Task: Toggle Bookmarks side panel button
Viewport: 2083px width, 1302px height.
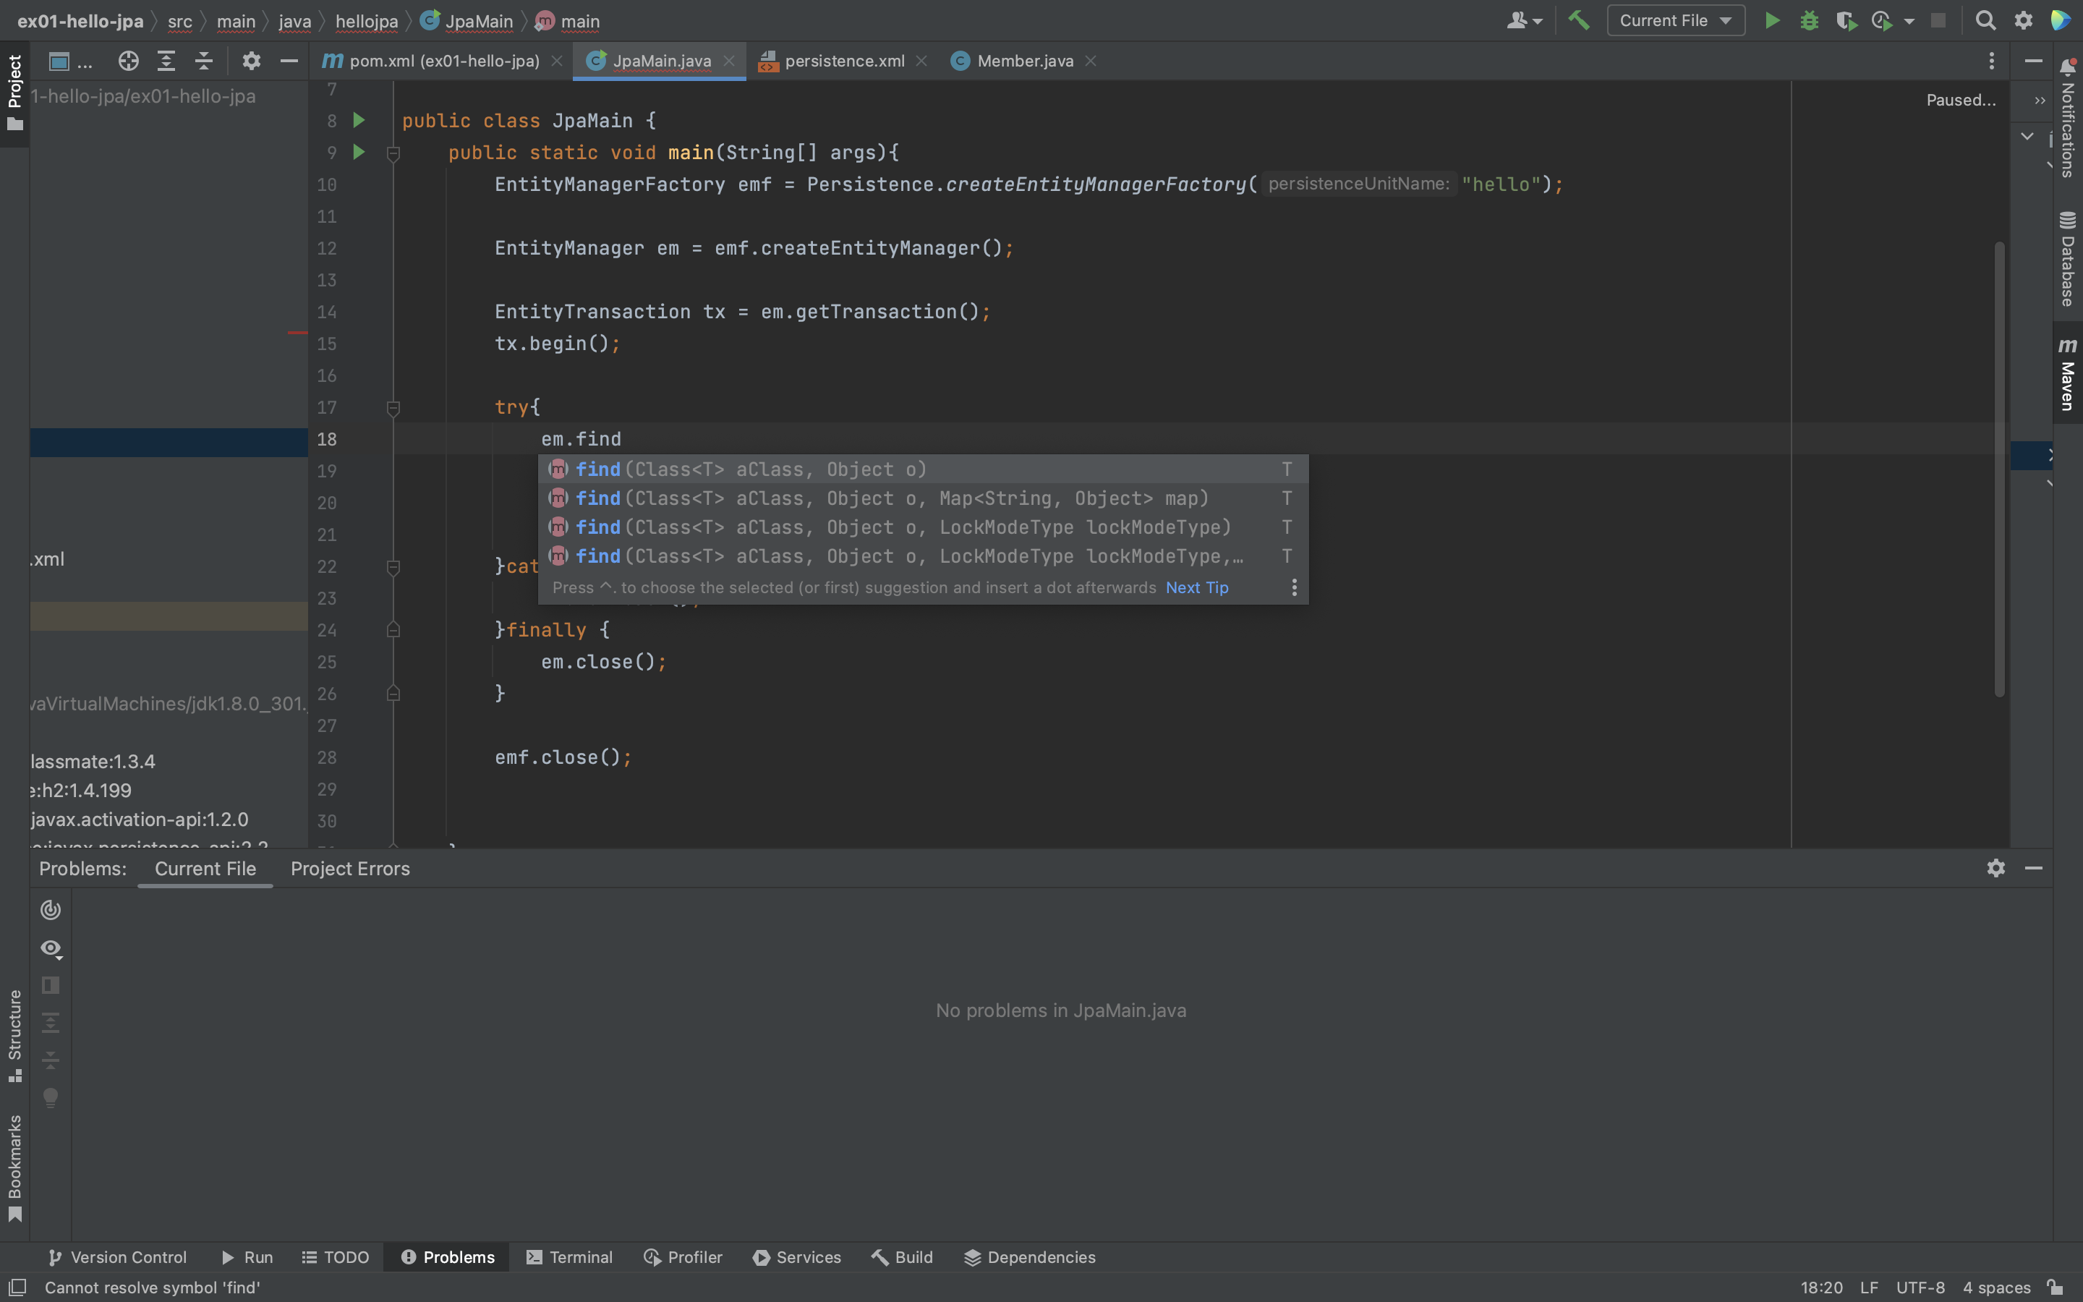Action: (14, 1167)
